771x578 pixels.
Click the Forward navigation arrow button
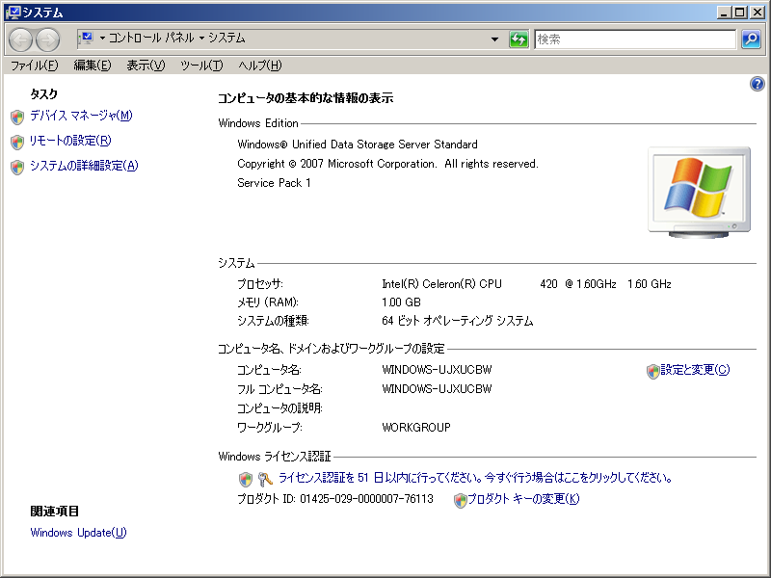(48, 39)
